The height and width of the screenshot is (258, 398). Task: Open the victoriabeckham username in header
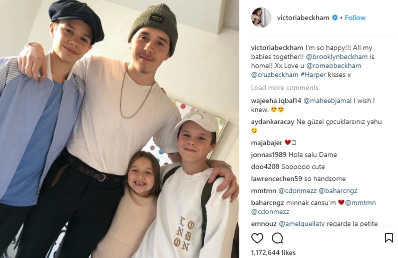point(303,17)
